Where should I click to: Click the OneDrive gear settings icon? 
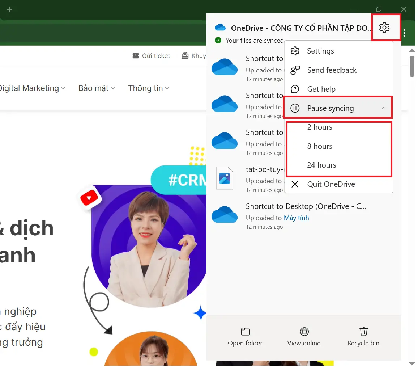[x=384, y=27]
